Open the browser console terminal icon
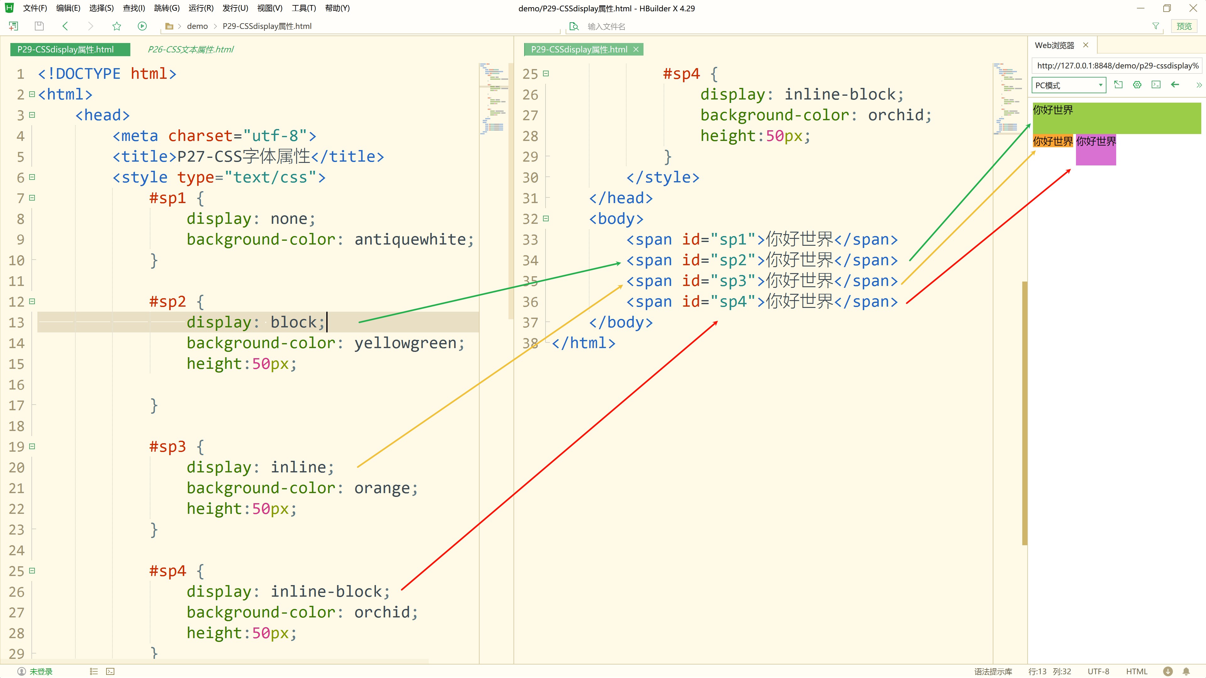 tap(1156, 85)
